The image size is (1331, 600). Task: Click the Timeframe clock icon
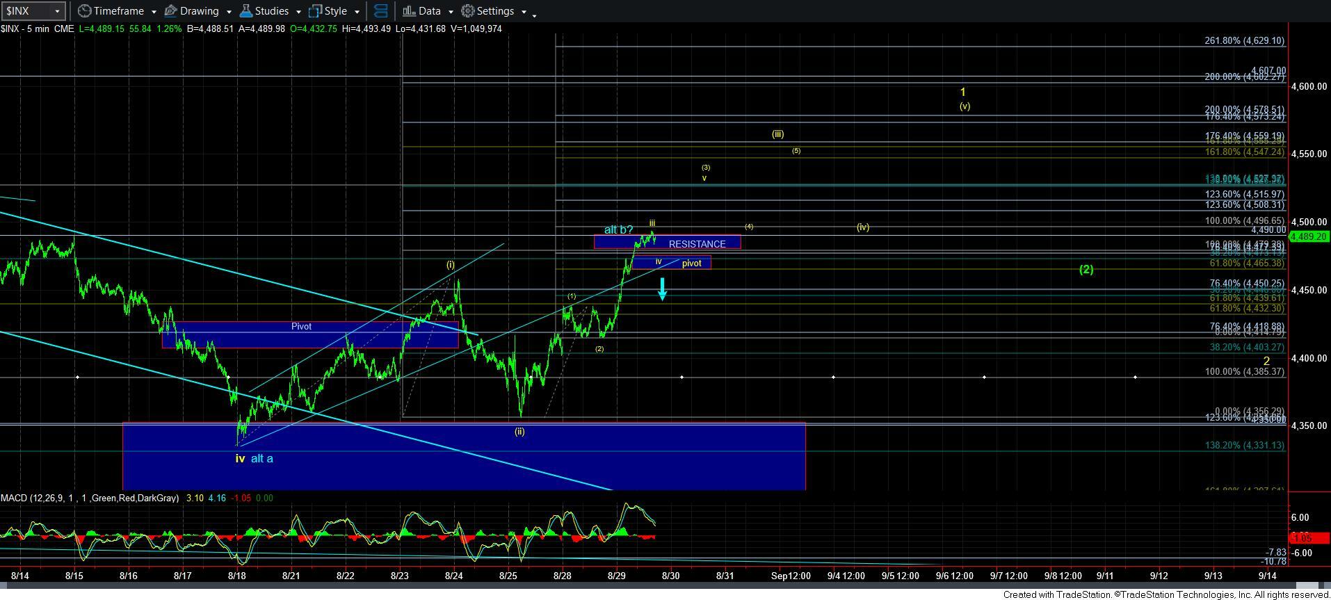point(84,11)
